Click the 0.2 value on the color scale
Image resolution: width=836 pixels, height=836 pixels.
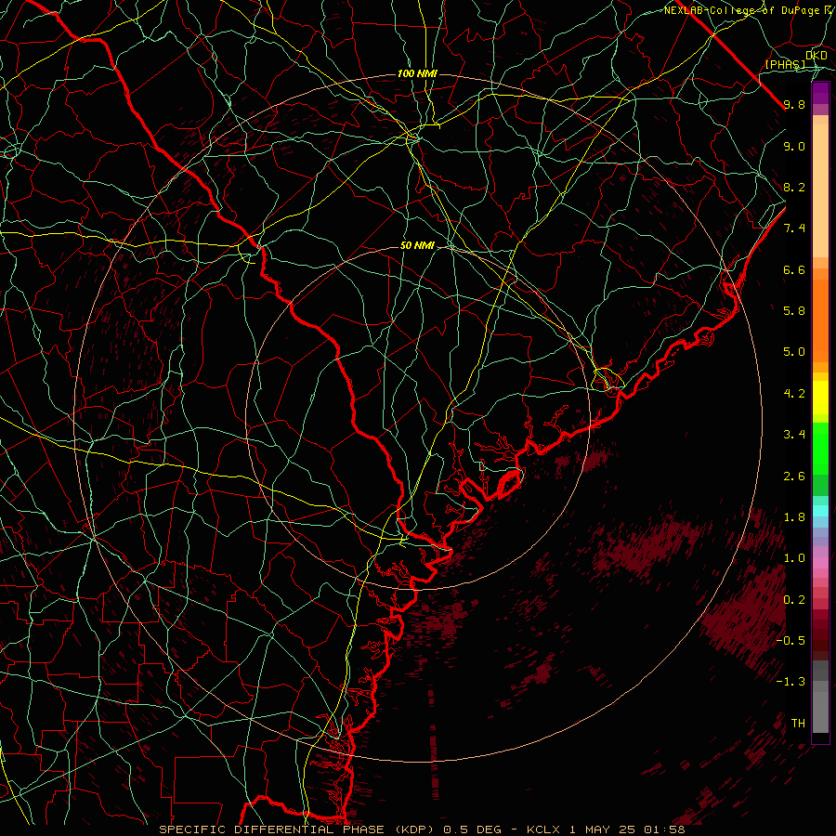(x=794, y=600)
